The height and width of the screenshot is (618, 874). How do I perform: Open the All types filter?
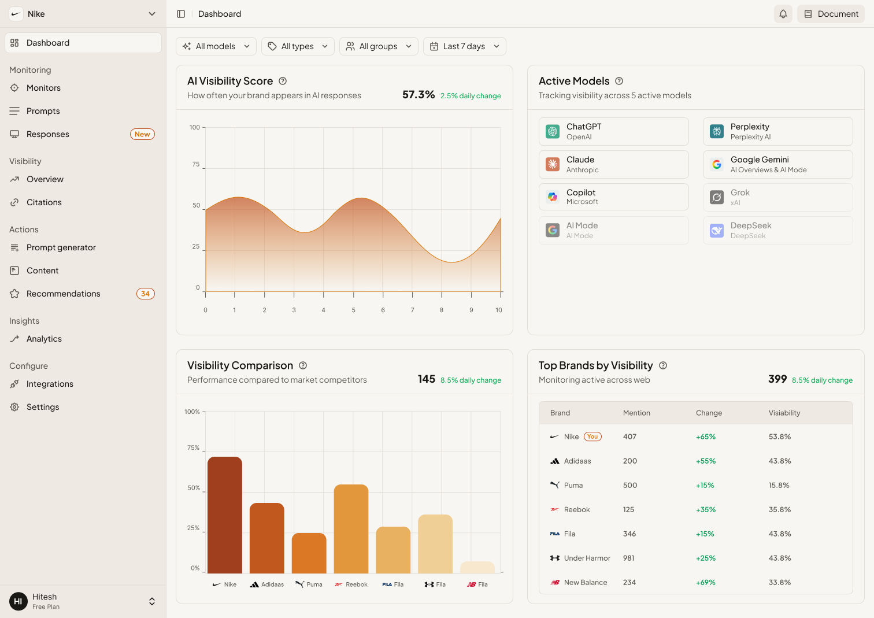click(x=298, y=46)
